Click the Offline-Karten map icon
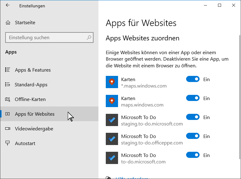 coord(8,99)
